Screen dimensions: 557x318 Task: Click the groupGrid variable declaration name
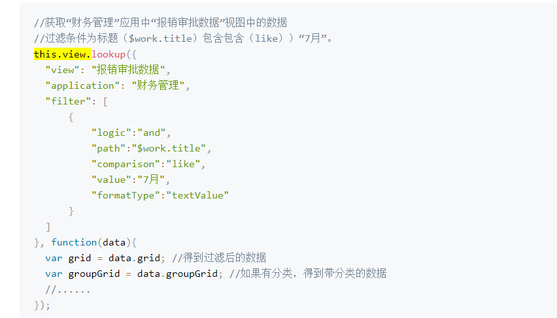(x=94, y=274)
